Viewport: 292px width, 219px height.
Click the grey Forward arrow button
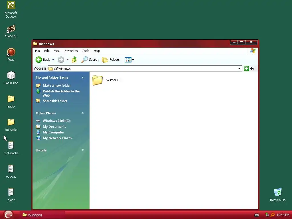(61, 60)
